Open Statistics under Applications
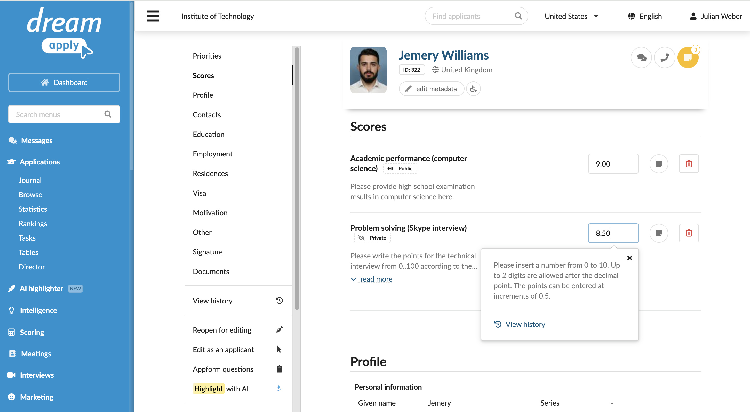The height and width of the screenshot is (412, 750). tap(33, 209)
